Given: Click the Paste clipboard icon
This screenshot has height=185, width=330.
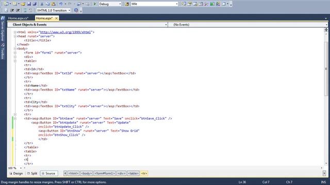Looking at the screenshot, I should tap(53, 4).
